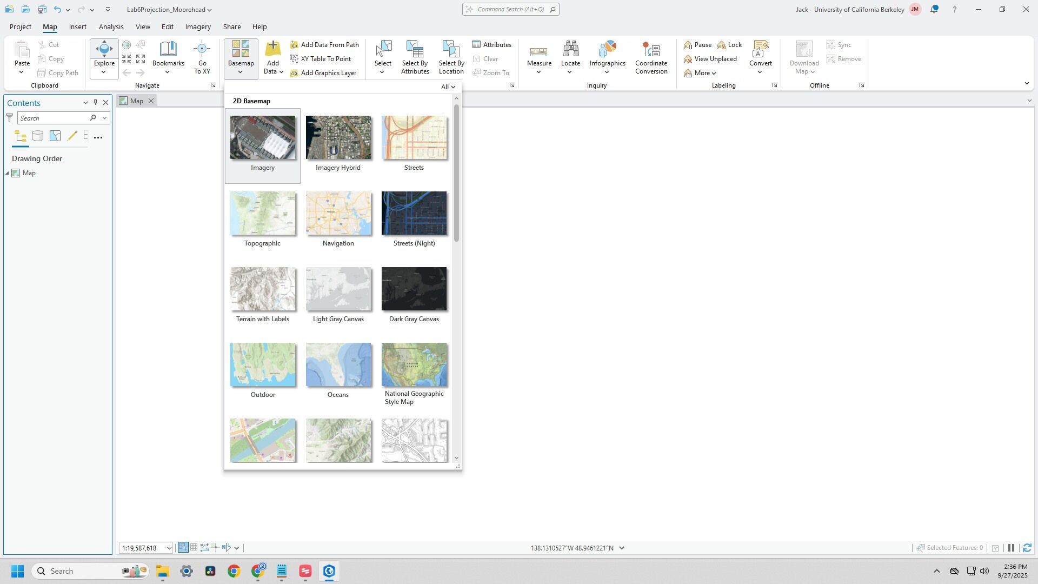The width and height of the screenshot is (1038, 584).
Task: Toggle Lock labels
Action: coord(729,45)
